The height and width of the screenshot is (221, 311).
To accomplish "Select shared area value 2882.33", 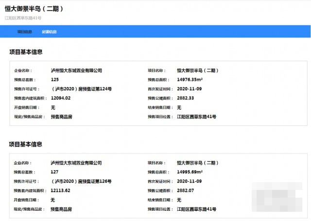I will (x=185, y=98).
